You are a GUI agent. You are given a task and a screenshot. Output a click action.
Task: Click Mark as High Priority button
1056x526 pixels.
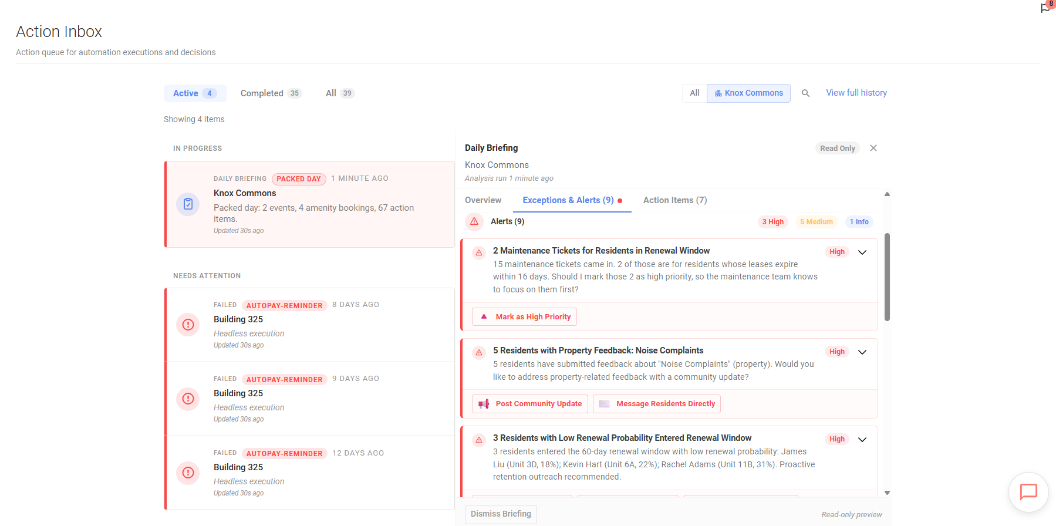pos(524,317)
